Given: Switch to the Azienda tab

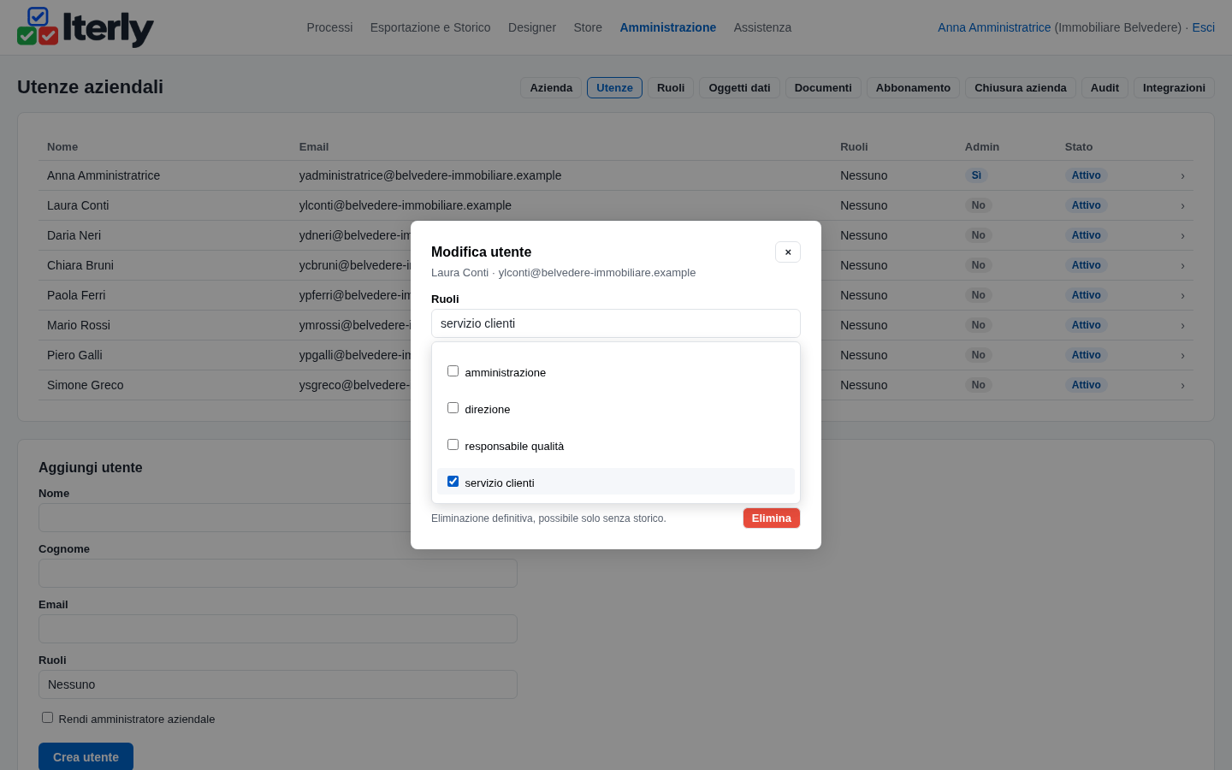Looking at the screenshot, I should point(551,88).
